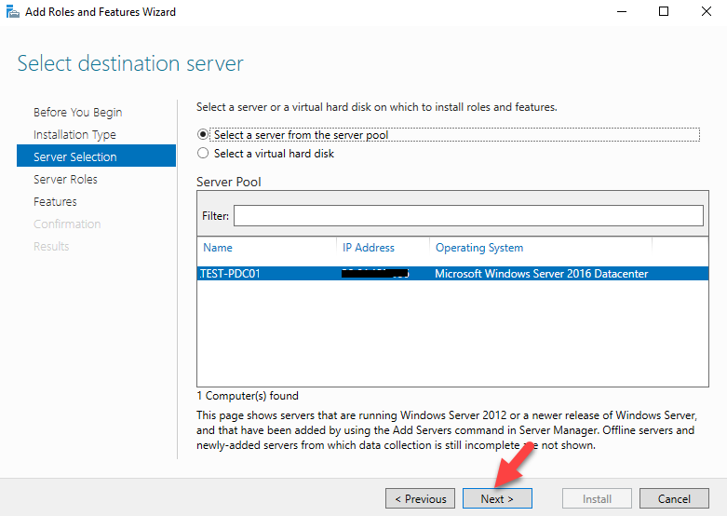Viewport: 727px width, 516px height.
Task: Click the Server Pool label
Action: [x=229, y=182]
